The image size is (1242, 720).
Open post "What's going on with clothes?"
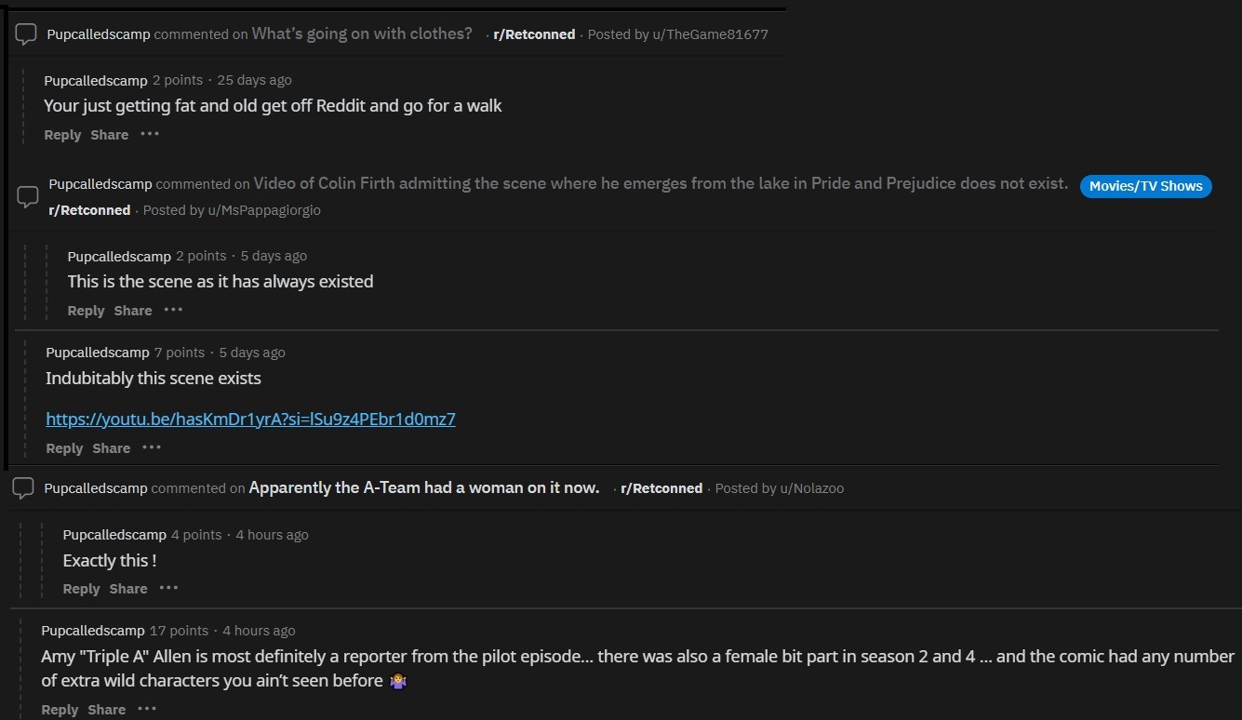point(362,33)
